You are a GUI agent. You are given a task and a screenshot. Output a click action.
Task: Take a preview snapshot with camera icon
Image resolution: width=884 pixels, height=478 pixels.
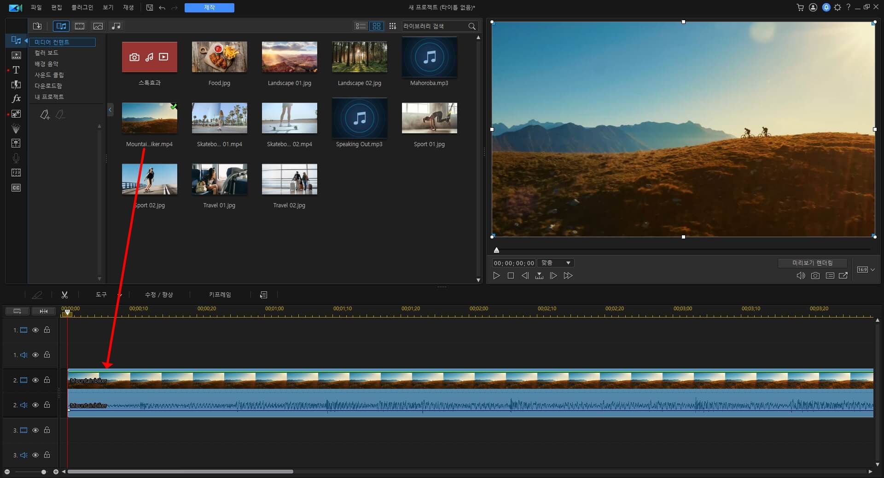[815, 276]
